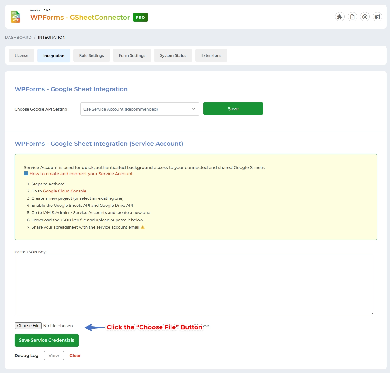Open the System Status tab
The image size is (390, 373).
tap(173, 56)
